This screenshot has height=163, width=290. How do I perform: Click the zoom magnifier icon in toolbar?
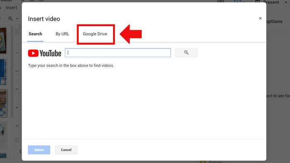pyautogui.click(x=10, y=19)
